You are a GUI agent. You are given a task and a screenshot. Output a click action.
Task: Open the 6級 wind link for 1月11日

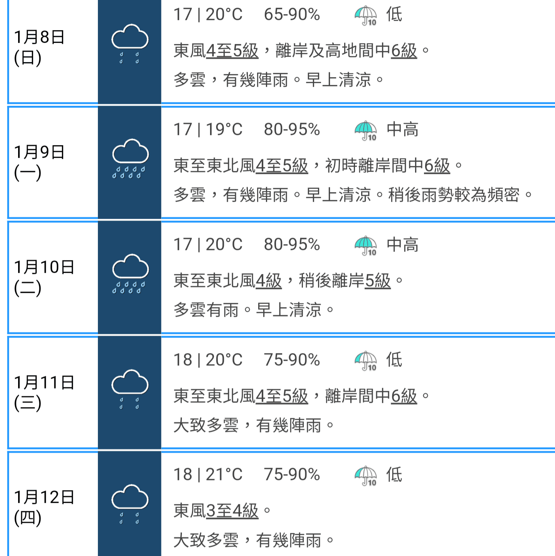pyautogui.click(x=404, y=396)
